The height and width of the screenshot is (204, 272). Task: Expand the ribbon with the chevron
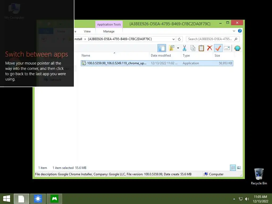coord(234,31)
